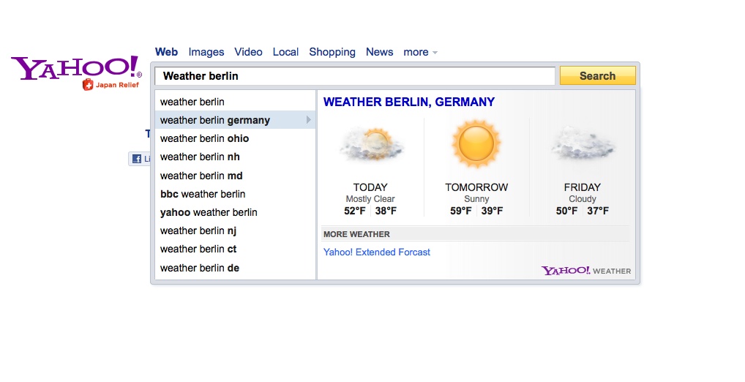Click tomorrow's 39°F low temperature
745x382 pixels.
point(492,211)
